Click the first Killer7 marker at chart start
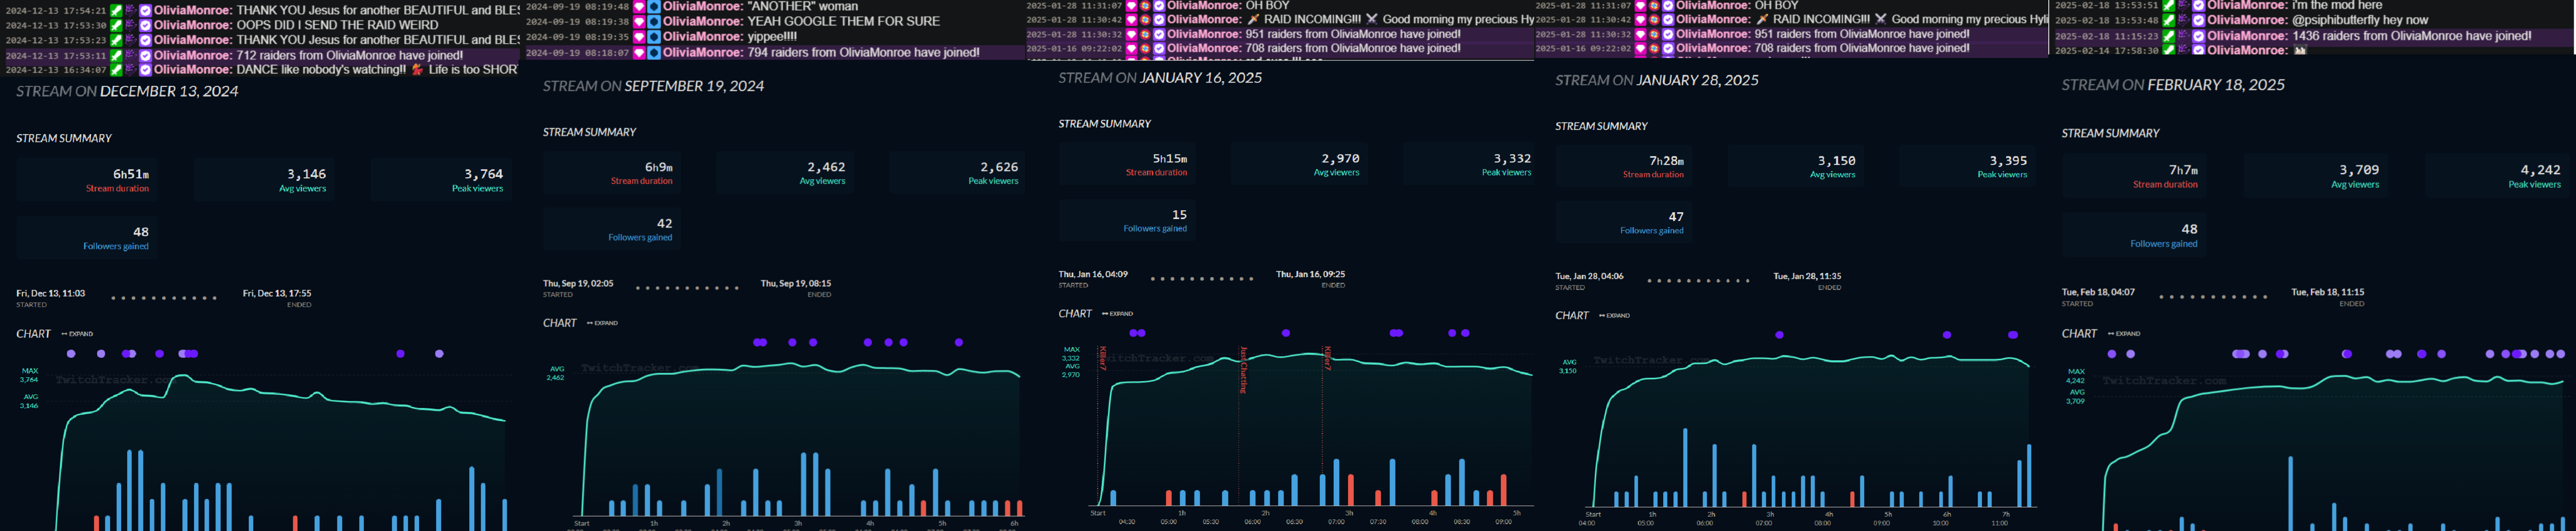 tap(1102, 358)
